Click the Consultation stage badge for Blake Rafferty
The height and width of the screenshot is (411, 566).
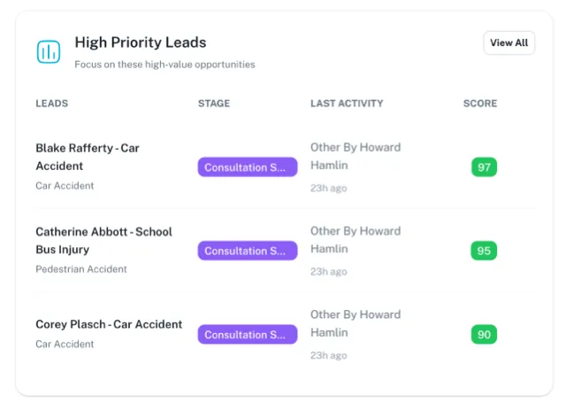(x=247, y=167)
